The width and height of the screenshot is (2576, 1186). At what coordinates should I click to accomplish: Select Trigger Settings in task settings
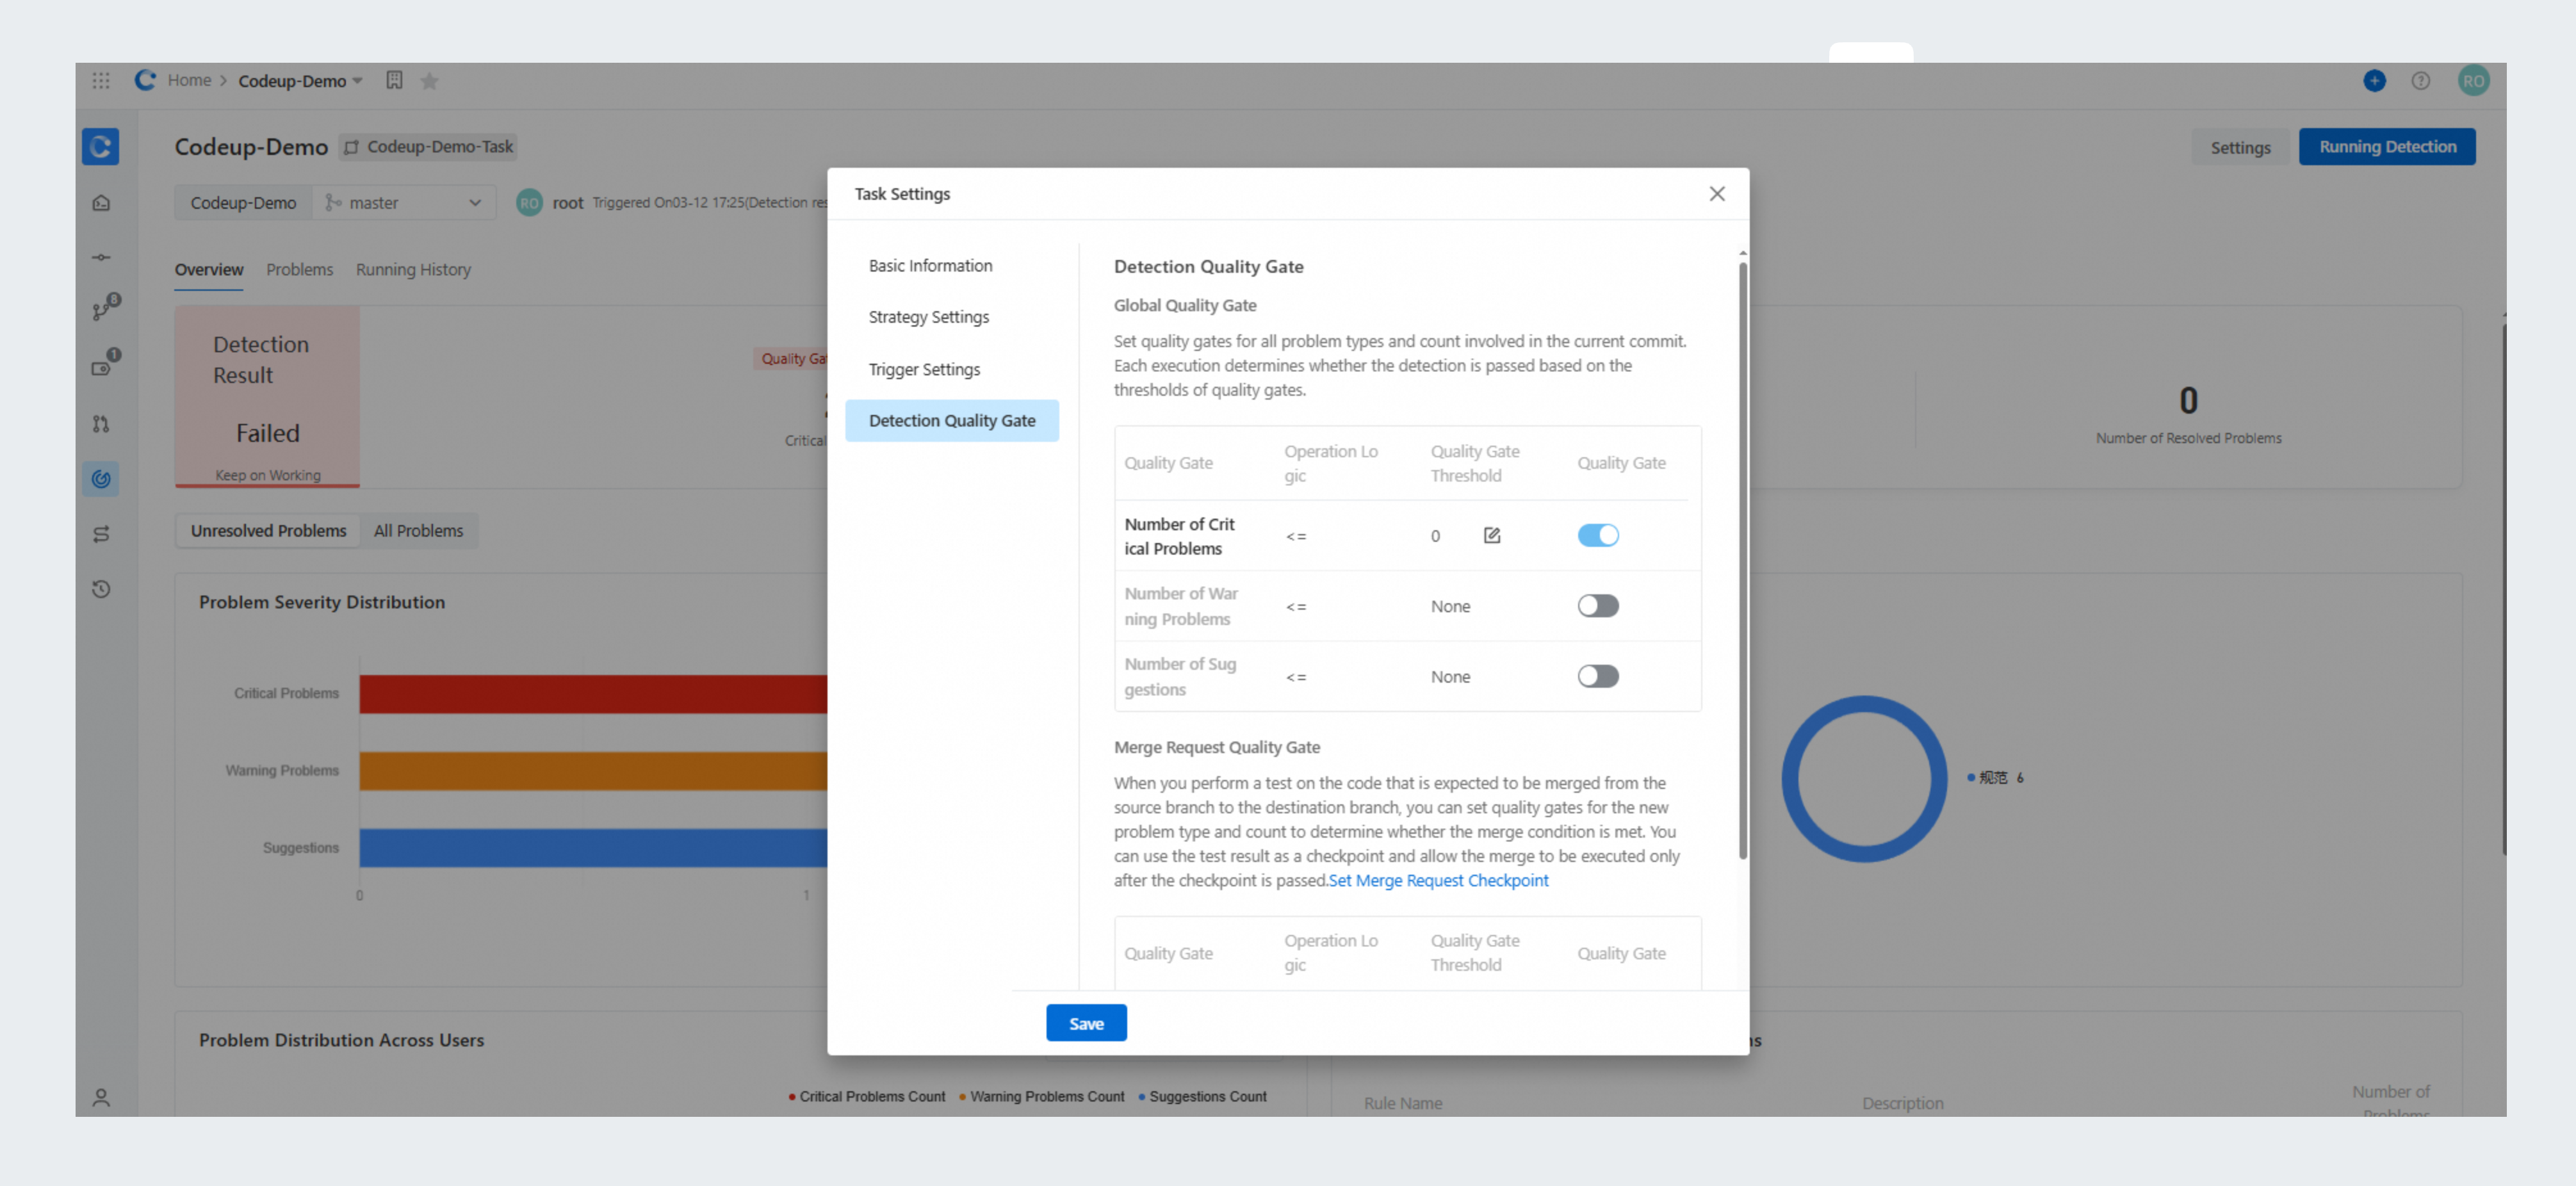tap(923, 369)
